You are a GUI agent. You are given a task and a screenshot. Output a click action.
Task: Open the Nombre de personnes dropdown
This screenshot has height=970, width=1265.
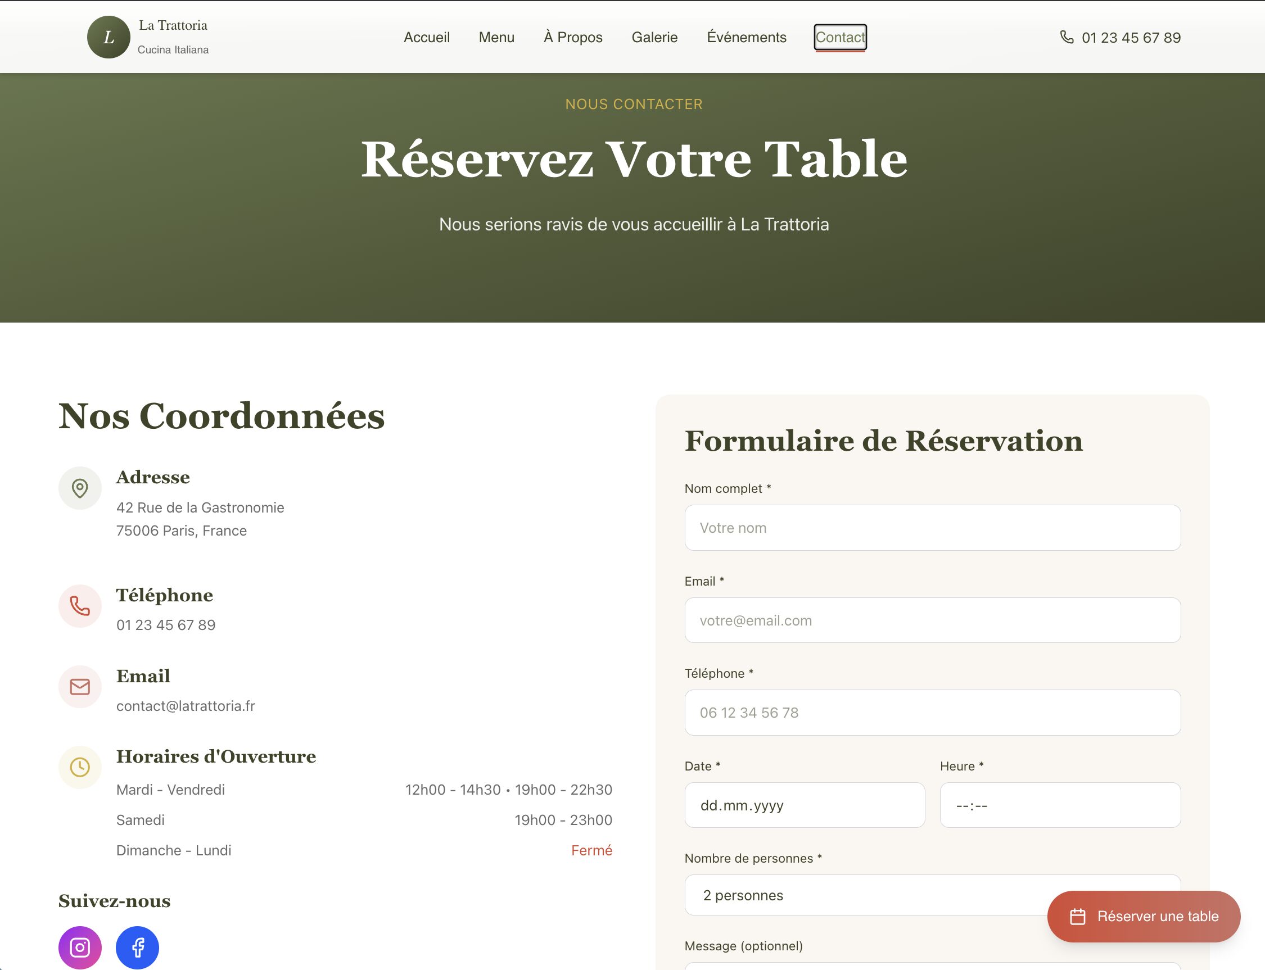(x=866, y=895)
